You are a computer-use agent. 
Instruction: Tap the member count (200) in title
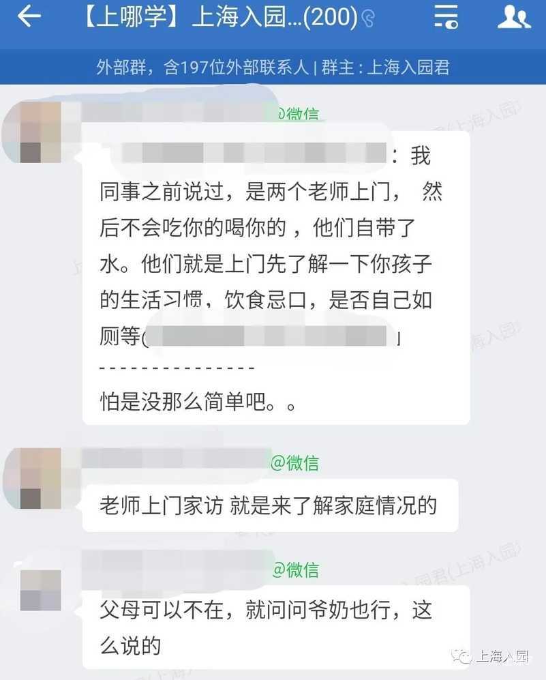pyautogui.click(x=330, y=17)
